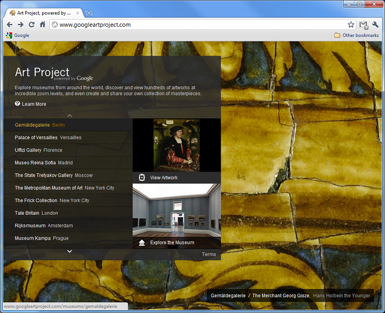Select Uffizi Gallery Florence
385x313 pixels.
tap(68, 150)
